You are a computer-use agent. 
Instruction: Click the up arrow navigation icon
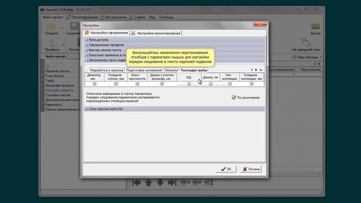[148, 183]
